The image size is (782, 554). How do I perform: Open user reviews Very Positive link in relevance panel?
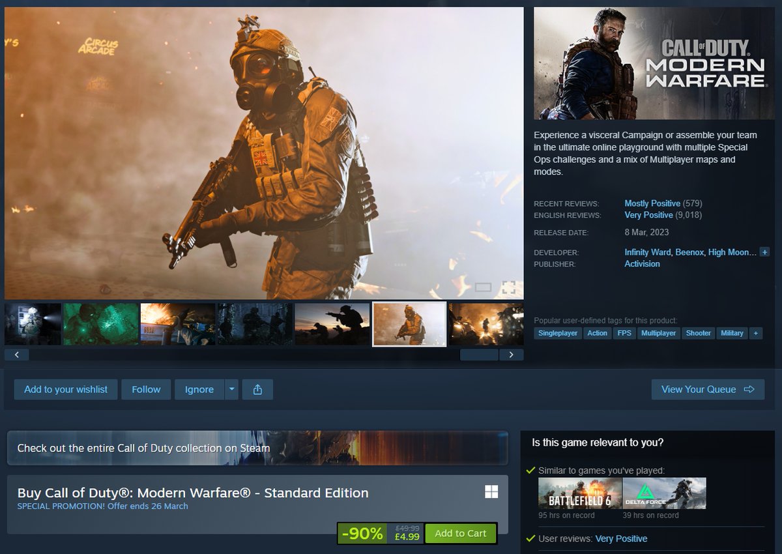pyautogui.click(x=621, y=538)
